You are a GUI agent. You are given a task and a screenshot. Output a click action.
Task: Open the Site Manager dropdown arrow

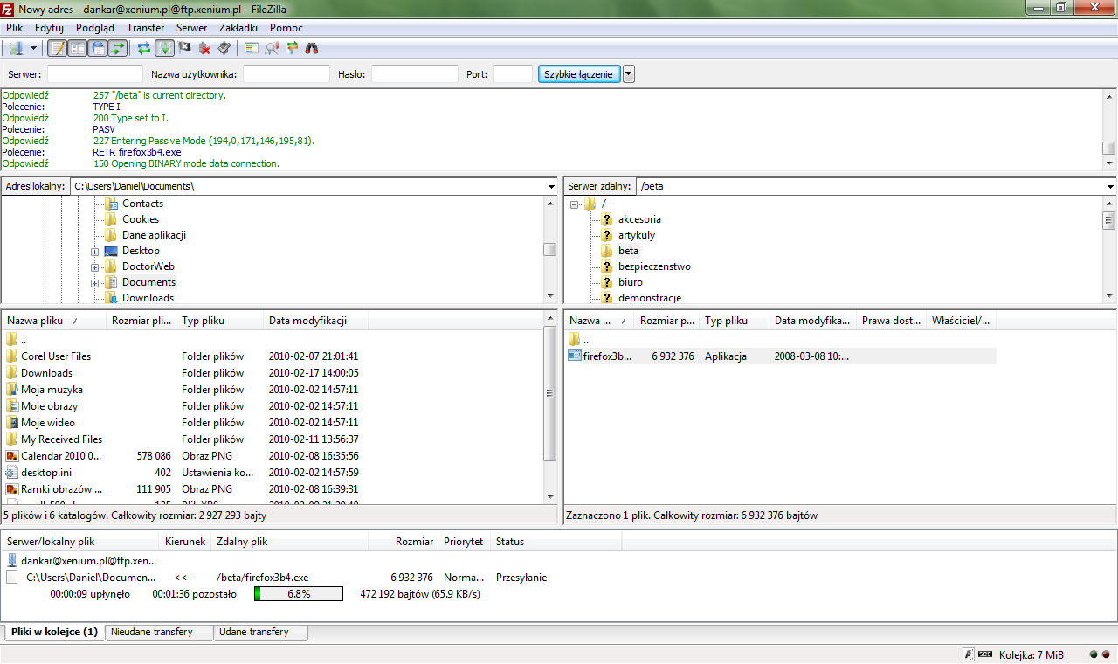[33, 48]
